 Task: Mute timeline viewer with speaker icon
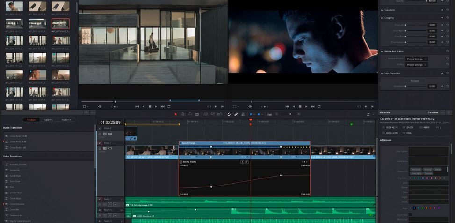click(x=250, y=107)
